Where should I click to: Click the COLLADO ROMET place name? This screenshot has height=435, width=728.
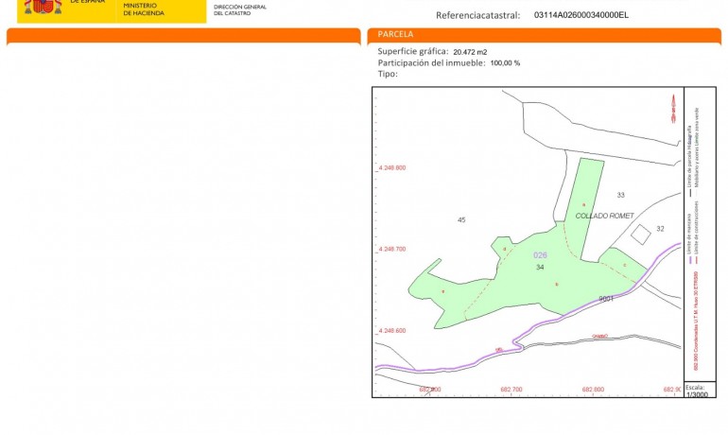(x=604, y=216)
